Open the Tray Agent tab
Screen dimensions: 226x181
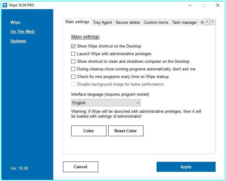[102, 23]
